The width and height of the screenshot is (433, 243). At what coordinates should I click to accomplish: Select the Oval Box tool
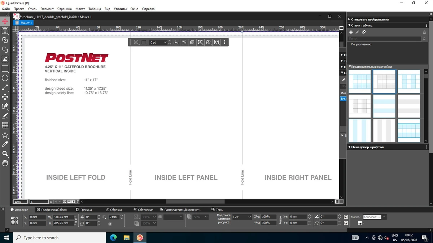5,78
